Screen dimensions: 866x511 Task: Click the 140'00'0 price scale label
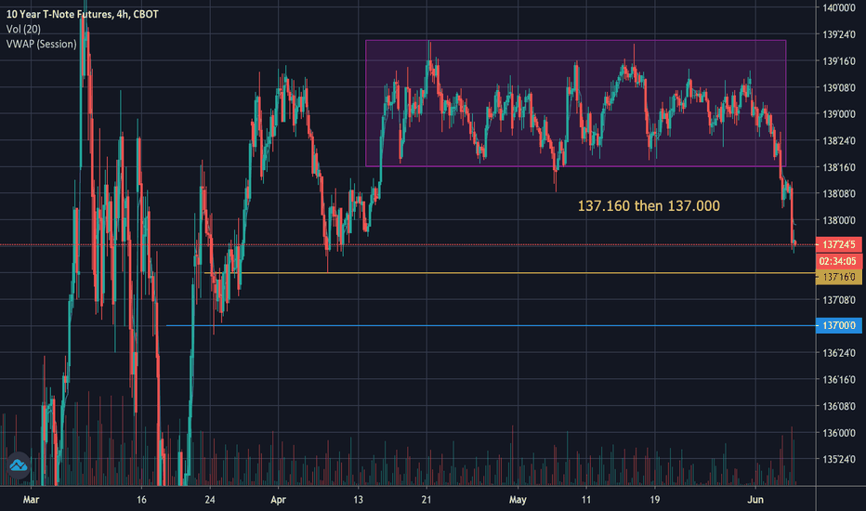(839, 7)
